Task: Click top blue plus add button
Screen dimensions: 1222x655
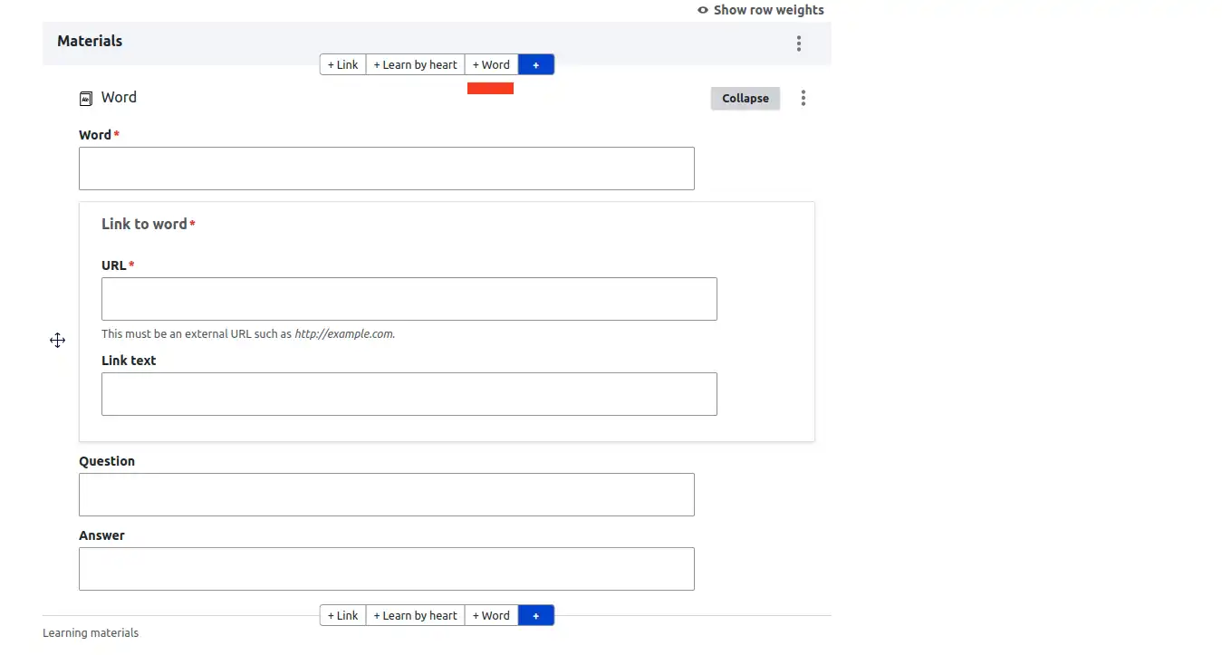Action: pos(535,65)
